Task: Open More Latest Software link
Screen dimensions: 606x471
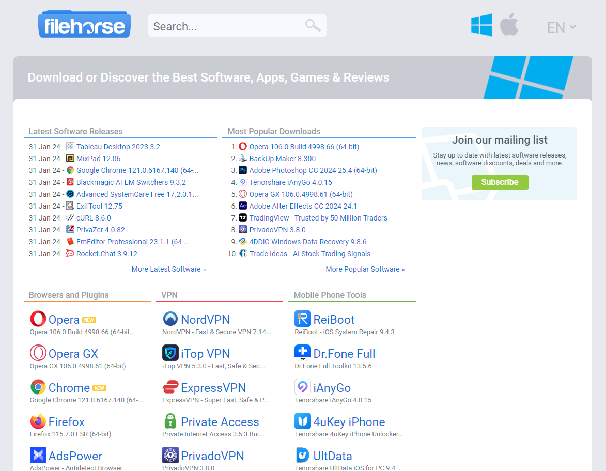Action: (x=168, y=269)
